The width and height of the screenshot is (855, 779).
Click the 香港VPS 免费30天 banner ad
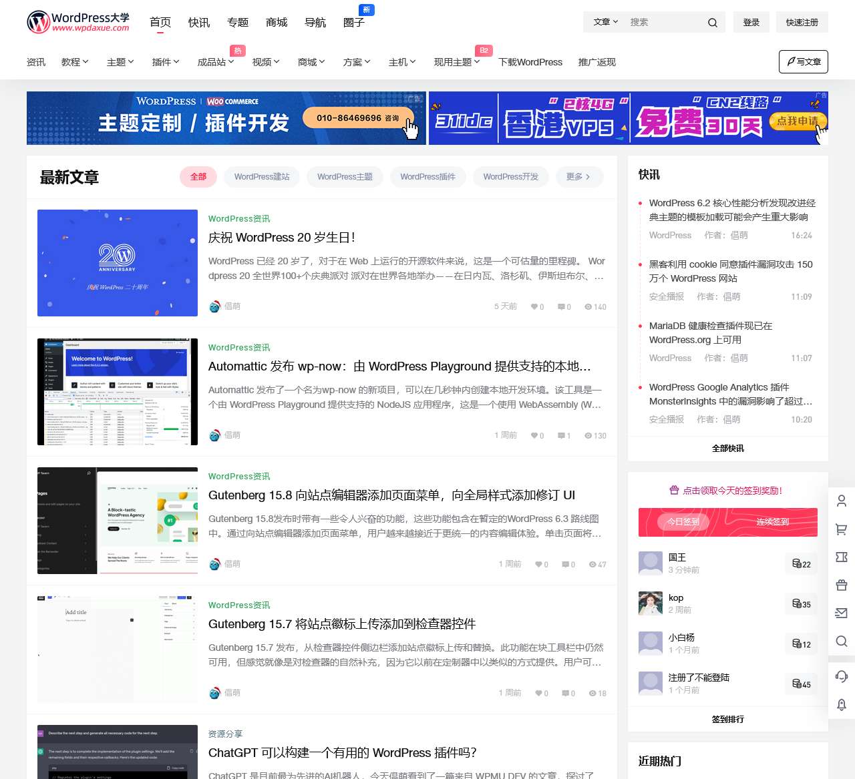629,118
